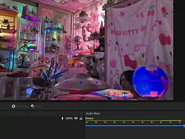This screenshot has height=139, width=185.
Task: Click empty space below Device mixer
Action: coord(135,133)
